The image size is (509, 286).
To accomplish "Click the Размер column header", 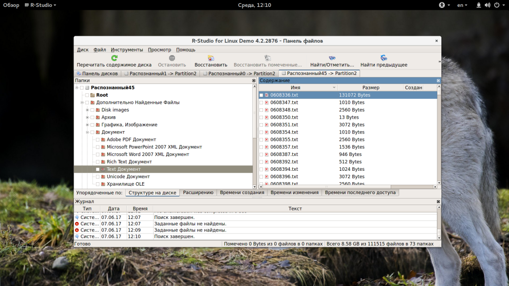I will click(370, 87).
